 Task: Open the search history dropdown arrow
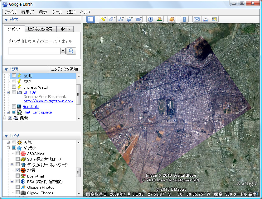[x=63, y=51]
